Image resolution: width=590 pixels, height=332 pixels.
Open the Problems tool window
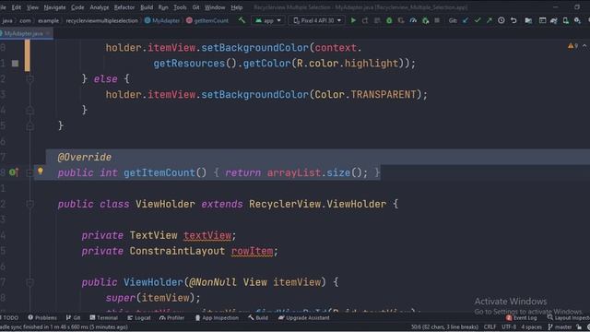pos(42,317)
